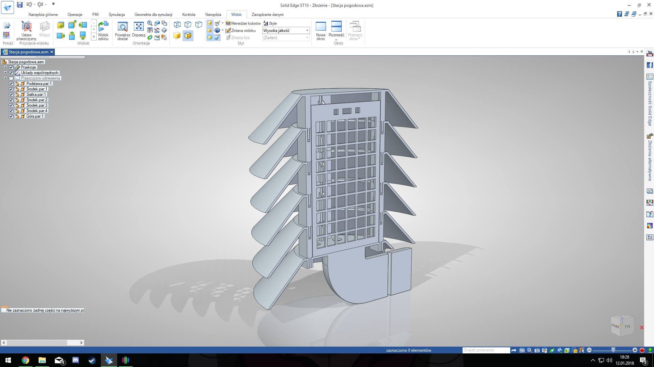Open the document tab list dropdown arrow
Screen dimensions: 654x367
637,52
